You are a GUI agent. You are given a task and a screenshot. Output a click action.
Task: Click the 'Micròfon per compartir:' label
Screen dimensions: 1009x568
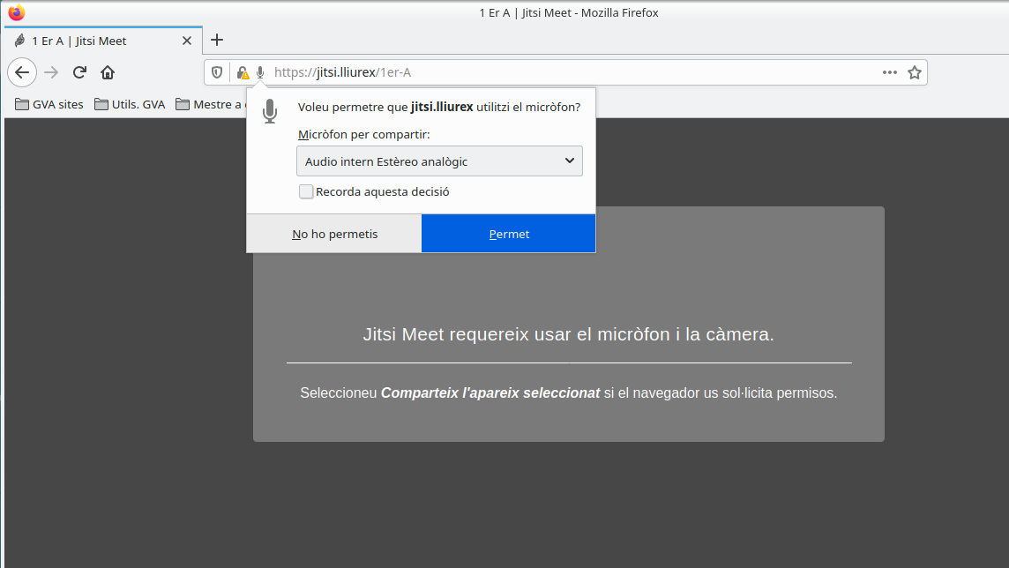364,134
